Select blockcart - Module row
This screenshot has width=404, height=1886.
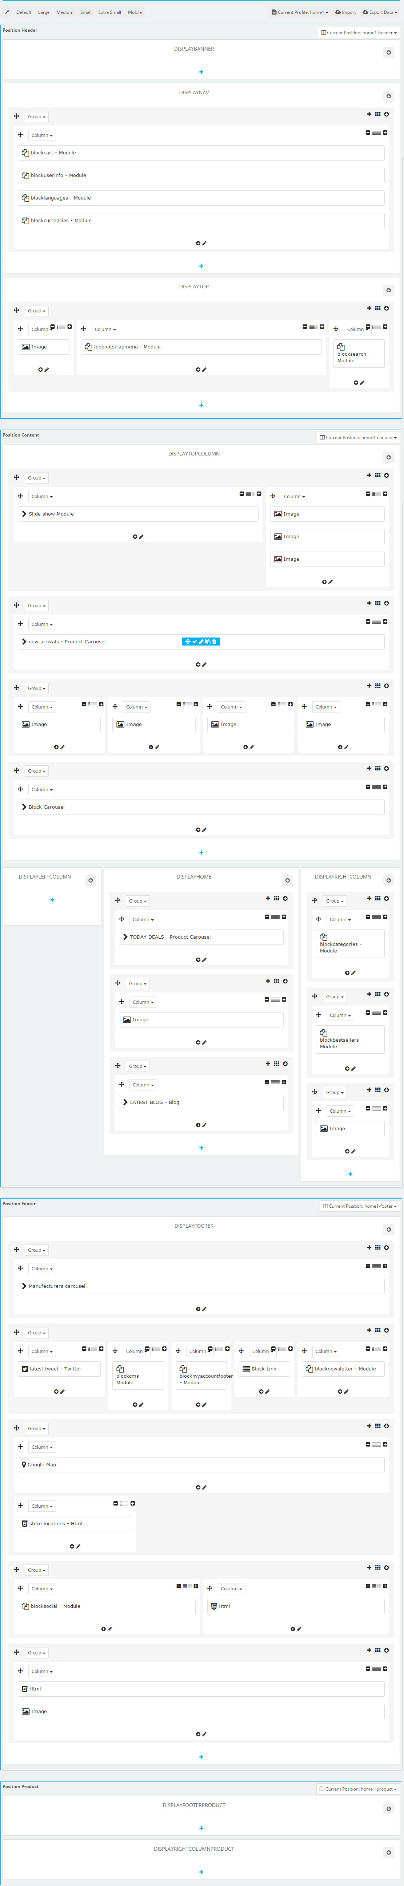pyautogui.click(x=201, y=153)
